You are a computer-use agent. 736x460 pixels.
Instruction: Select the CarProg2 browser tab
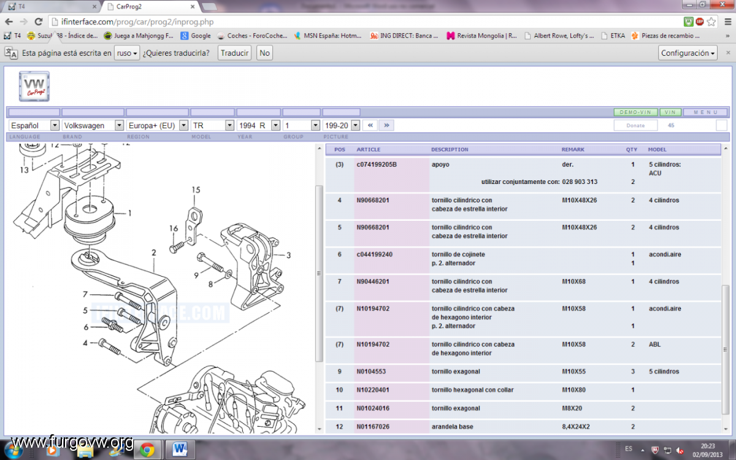[152, 6]
